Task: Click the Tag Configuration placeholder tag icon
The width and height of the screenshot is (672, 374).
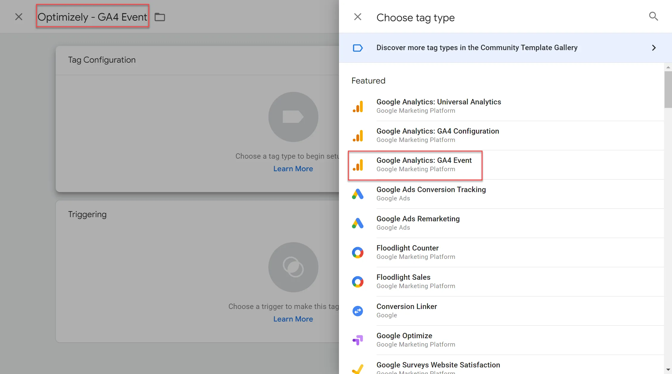Action: point(293,117)
